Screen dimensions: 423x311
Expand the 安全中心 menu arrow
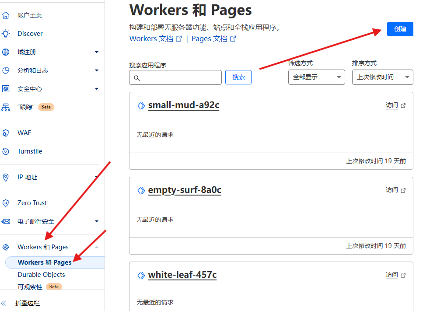[x=97, y=89]
